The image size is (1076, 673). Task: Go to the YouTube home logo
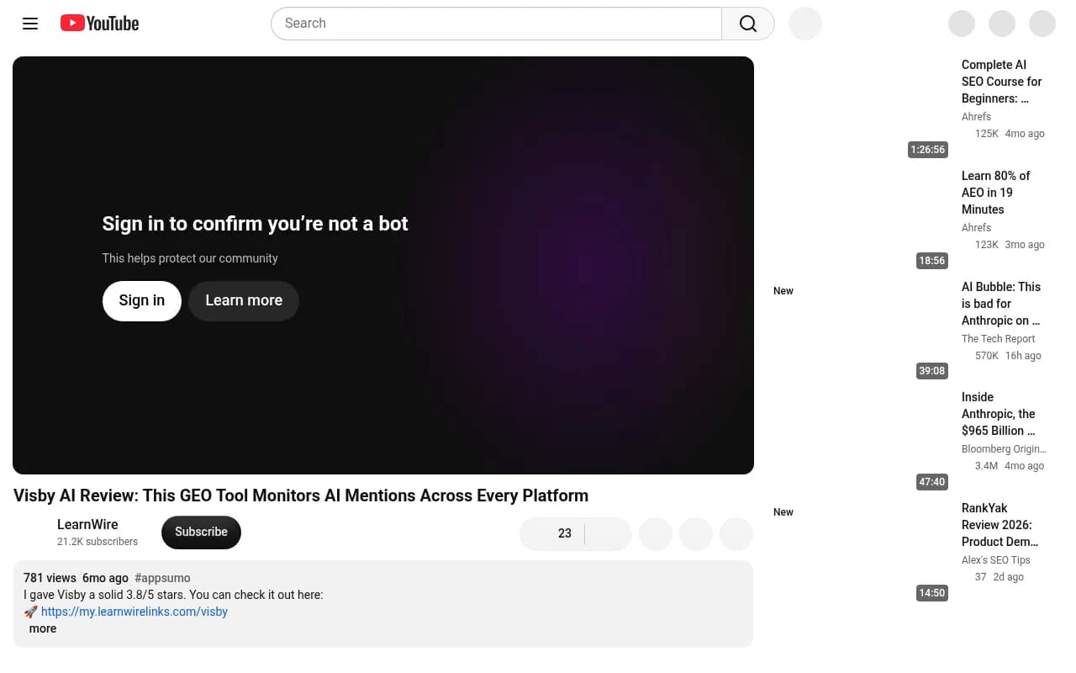click(x=99, y=24)
